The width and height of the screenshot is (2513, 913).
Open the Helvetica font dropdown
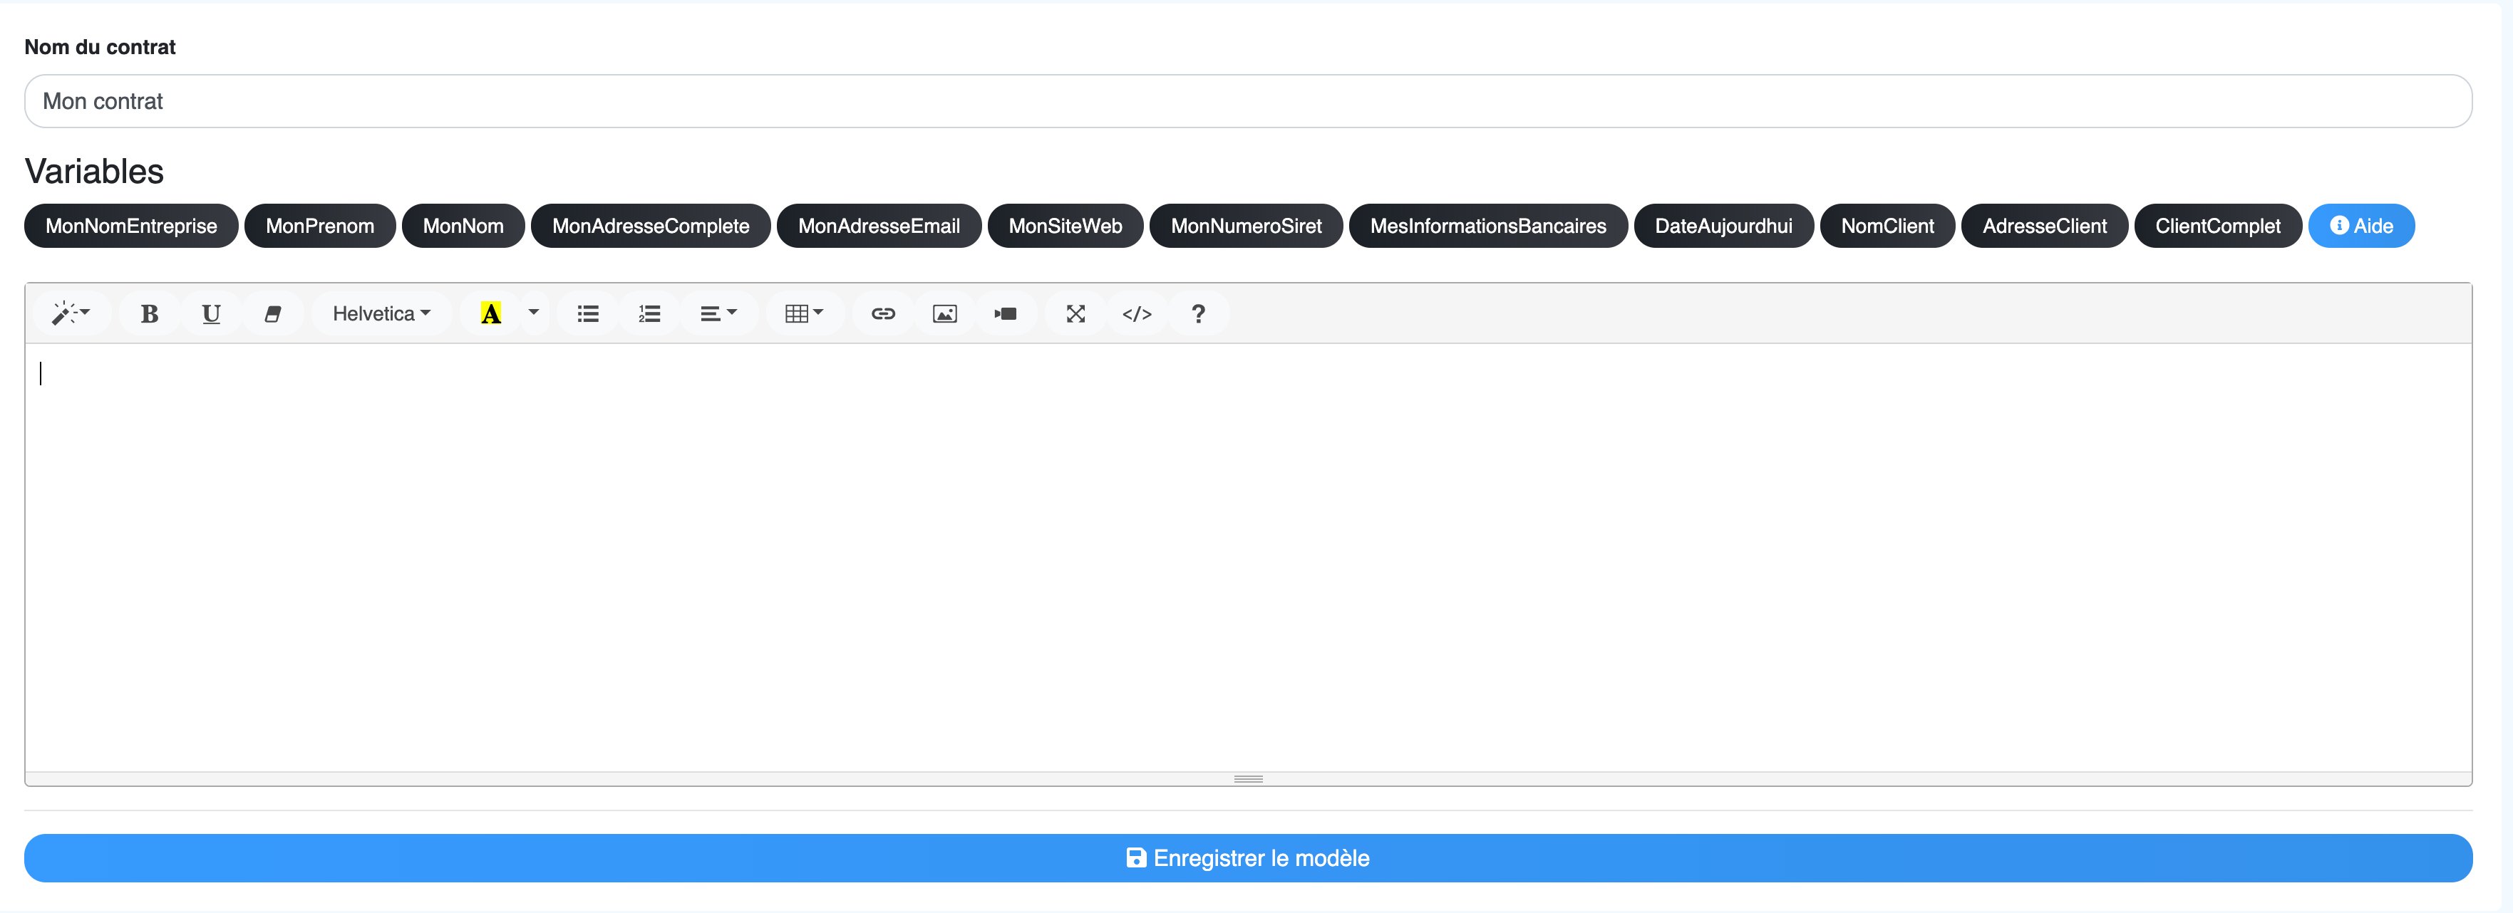381,314
